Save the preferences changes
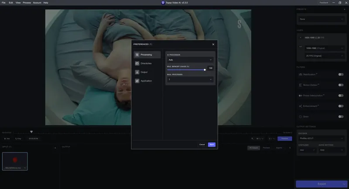This screenshot has width=349, height=189. (x=212, y=144)
